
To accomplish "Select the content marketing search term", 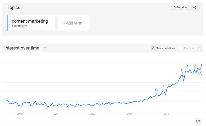I will 31,23.
